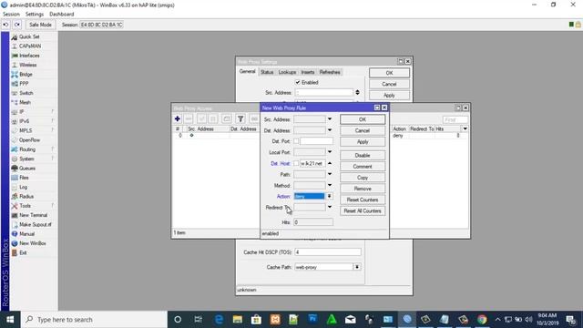Open Queues in the sidebar

pos(27,168)
